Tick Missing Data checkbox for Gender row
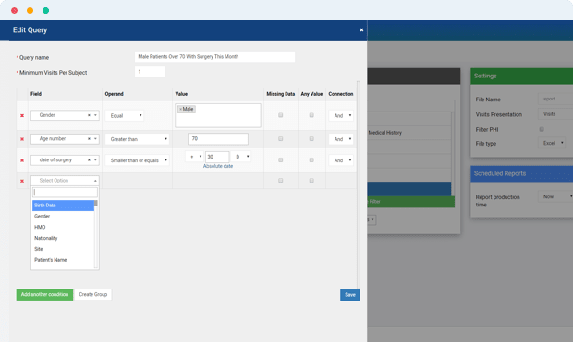The height and width of the screenshot is (342, 573). tap(281, 115)
